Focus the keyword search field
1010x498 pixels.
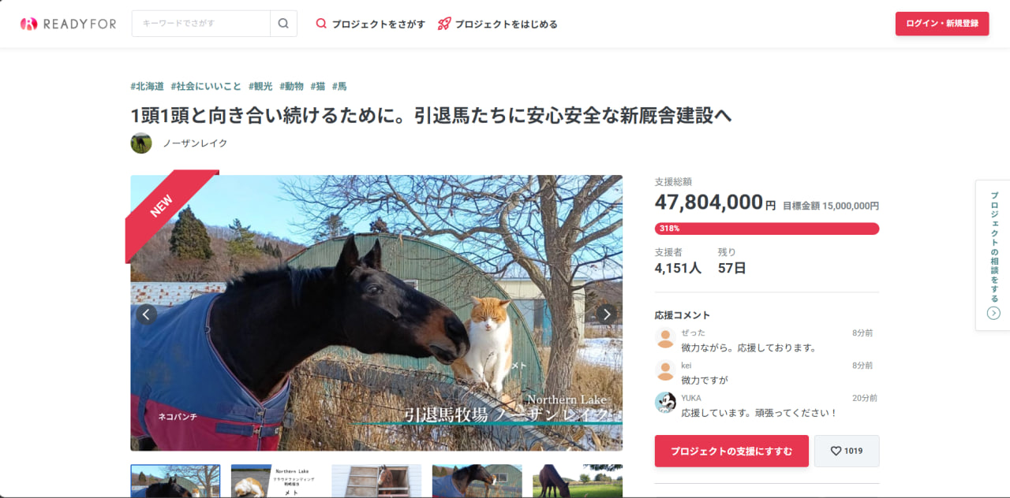(201, 24)
